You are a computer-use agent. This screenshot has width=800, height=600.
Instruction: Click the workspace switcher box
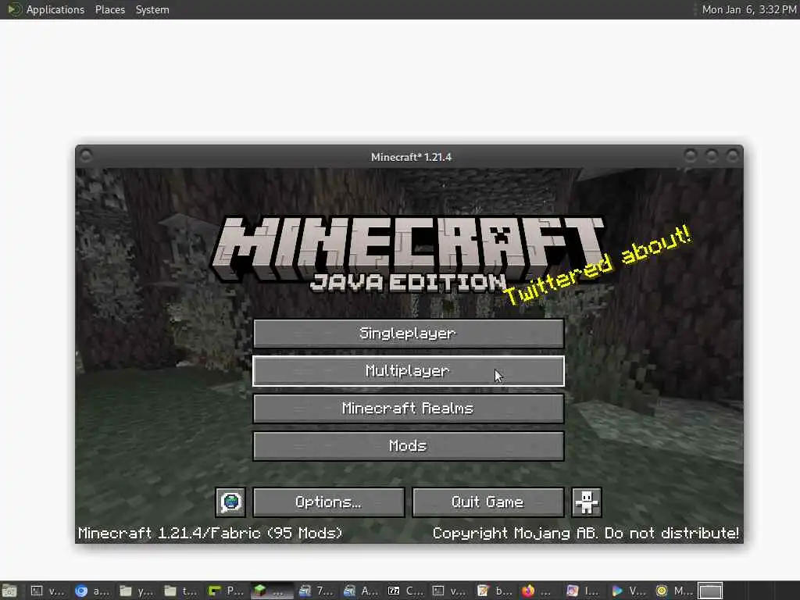pos(710,591)
